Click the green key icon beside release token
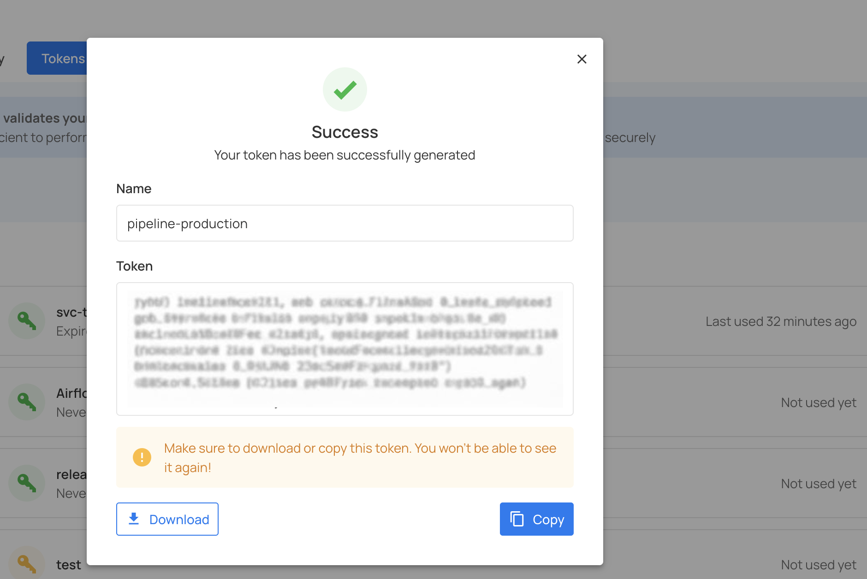 click(x=26, y=483)
